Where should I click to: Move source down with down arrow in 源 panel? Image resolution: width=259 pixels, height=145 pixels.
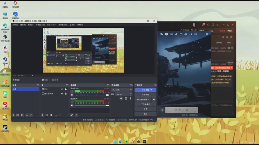click(60, 115)
